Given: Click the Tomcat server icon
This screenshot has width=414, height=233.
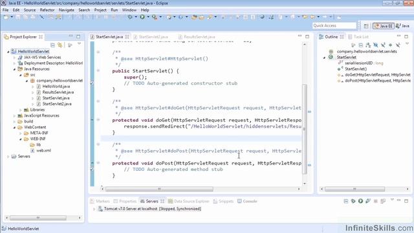Looking at the screenshot, I should [100, 208].
